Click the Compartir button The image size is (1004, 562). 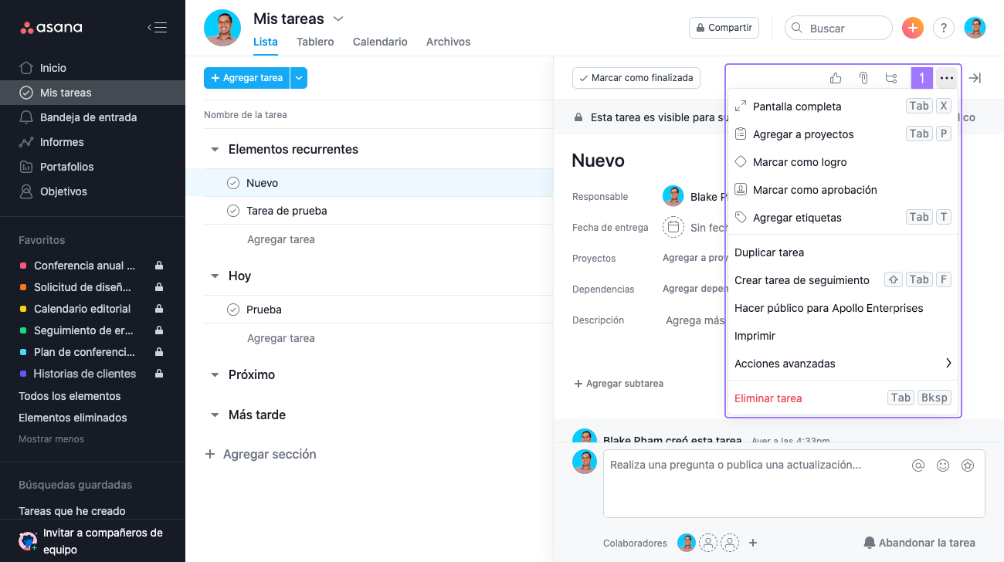coord(724,28)
